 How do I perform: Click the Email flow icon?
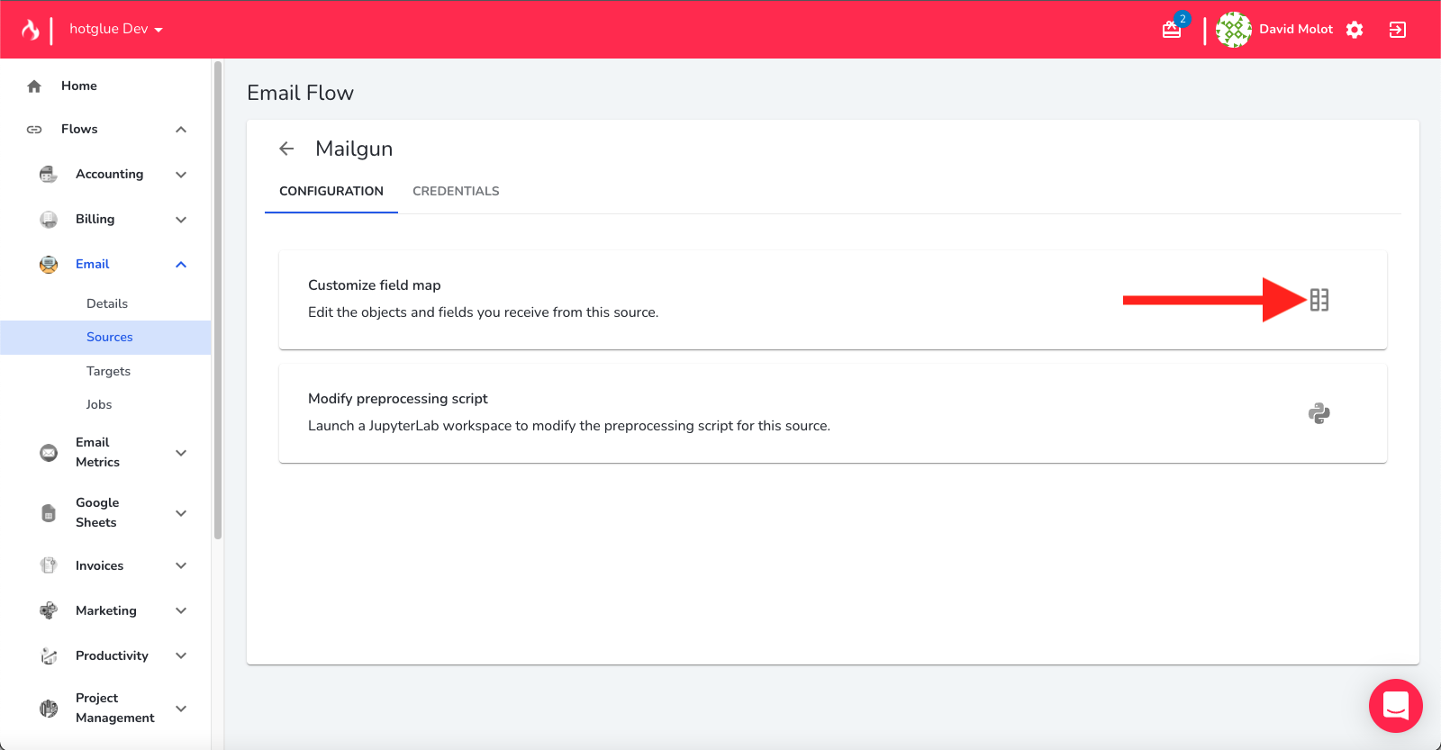(49, 265)
